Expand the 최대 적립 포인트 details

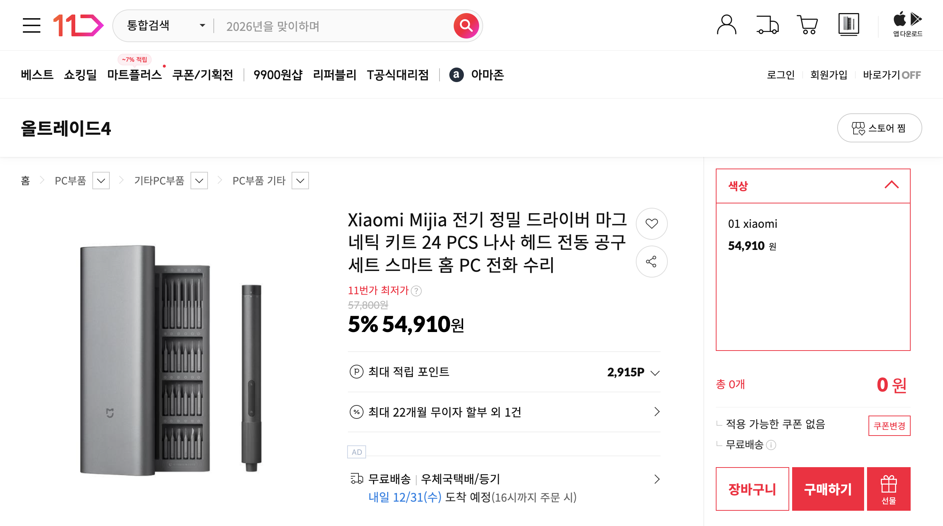coord(655,373)
